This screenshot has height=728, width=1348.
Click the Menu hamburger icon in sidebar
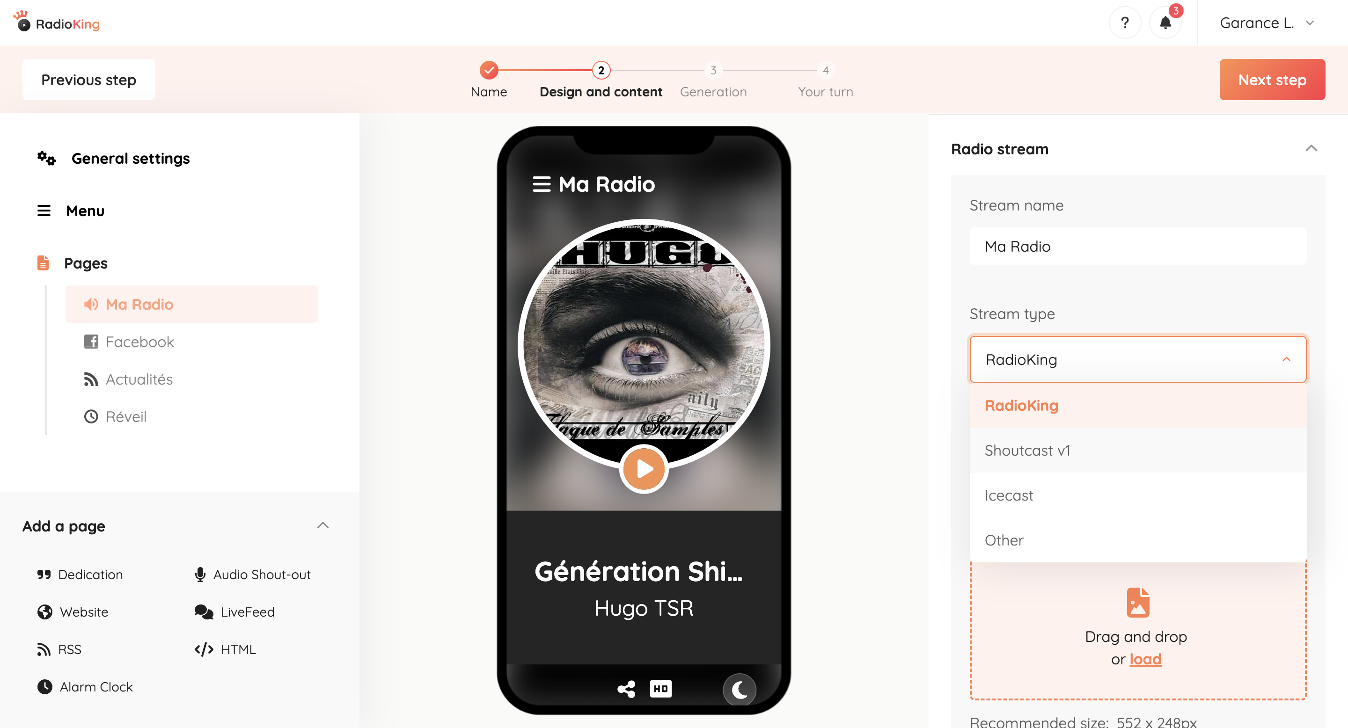click(44, 210)
